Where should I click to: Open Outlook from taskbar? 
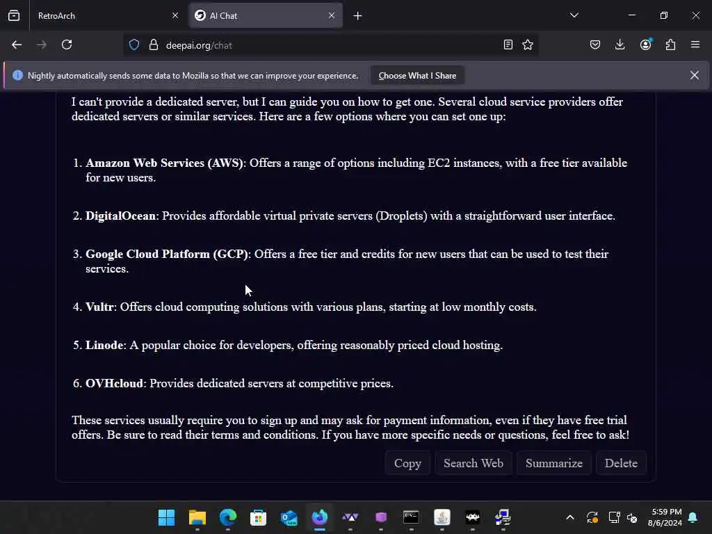coord(289,517)
